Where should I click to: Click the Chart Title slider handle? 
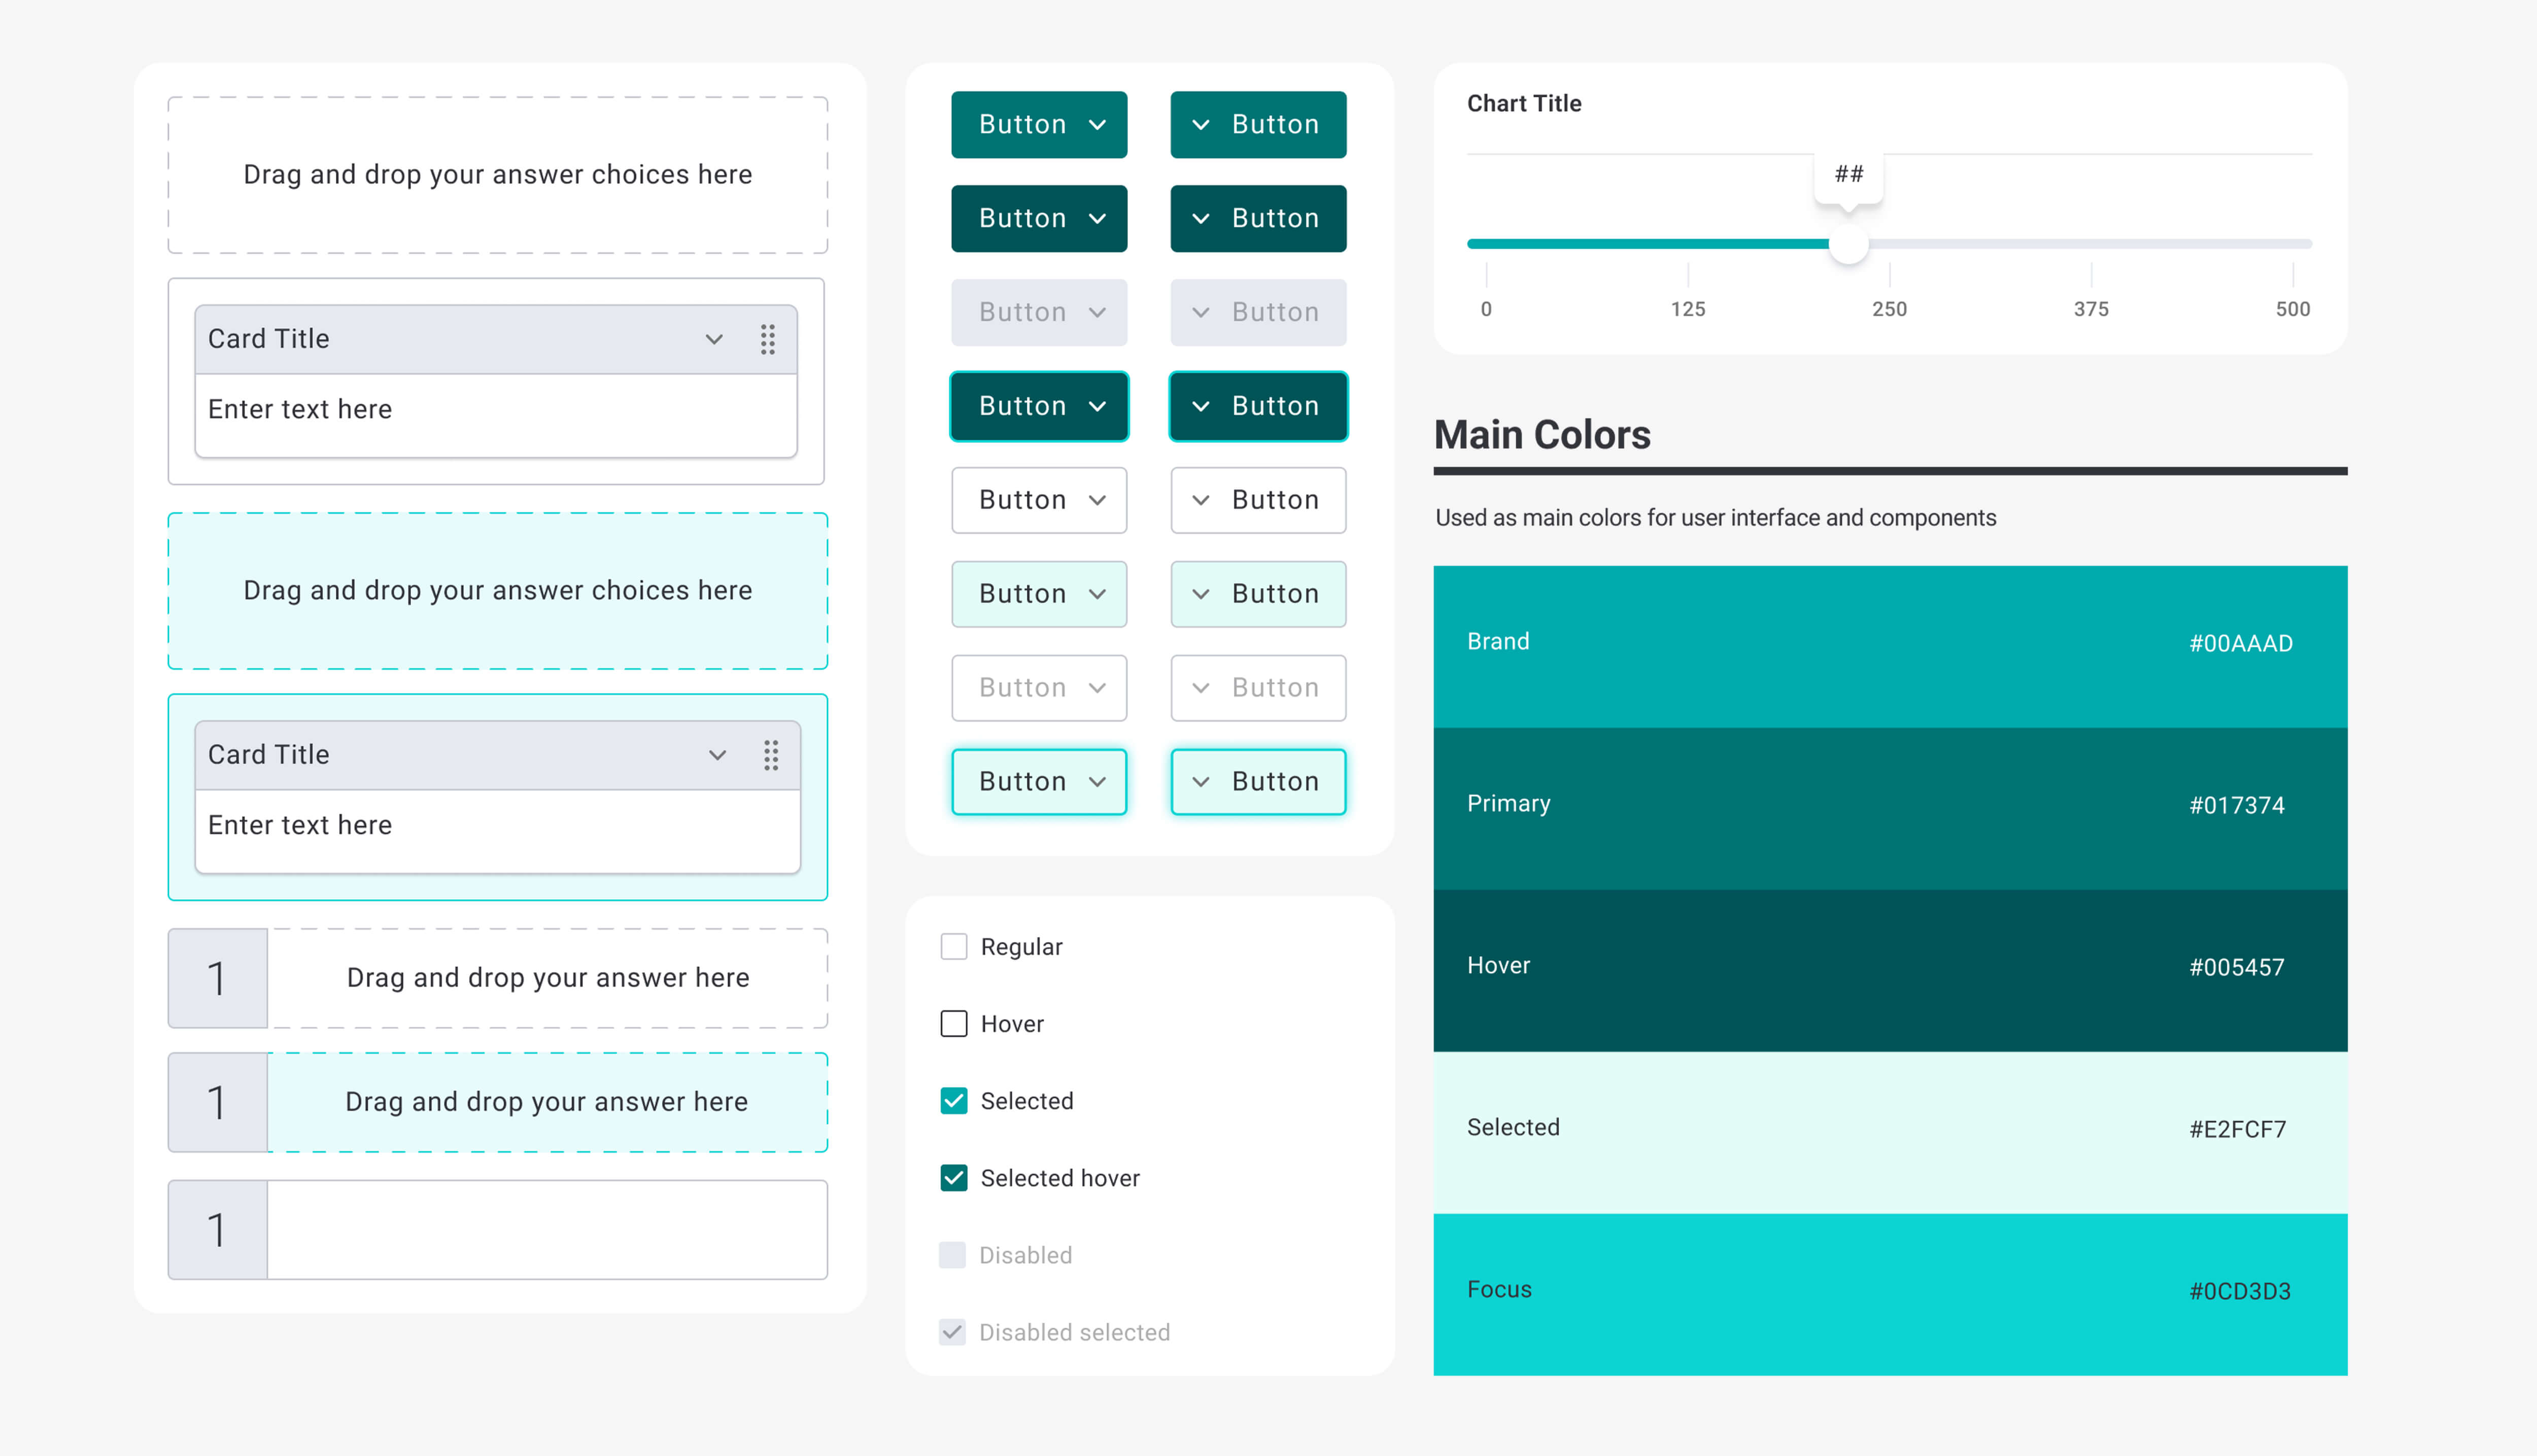click(x=1848, y=244)
